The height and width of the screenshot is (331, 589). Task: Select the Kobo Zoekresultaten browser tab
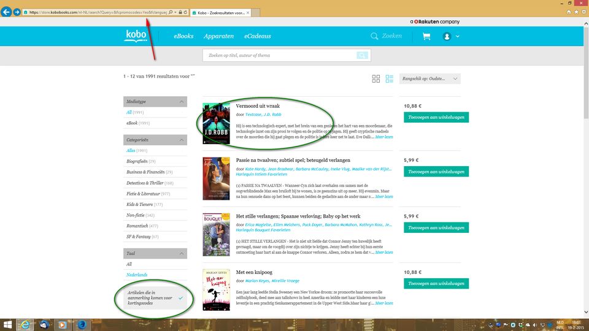[220, 12]
